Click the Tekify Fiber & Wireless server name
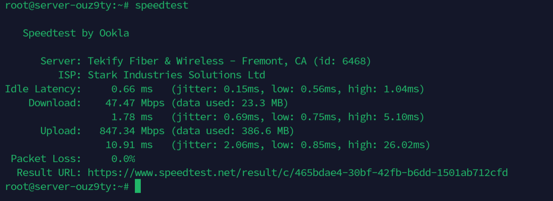The height and width of the screenshot is (201, 553). point(156,61)
